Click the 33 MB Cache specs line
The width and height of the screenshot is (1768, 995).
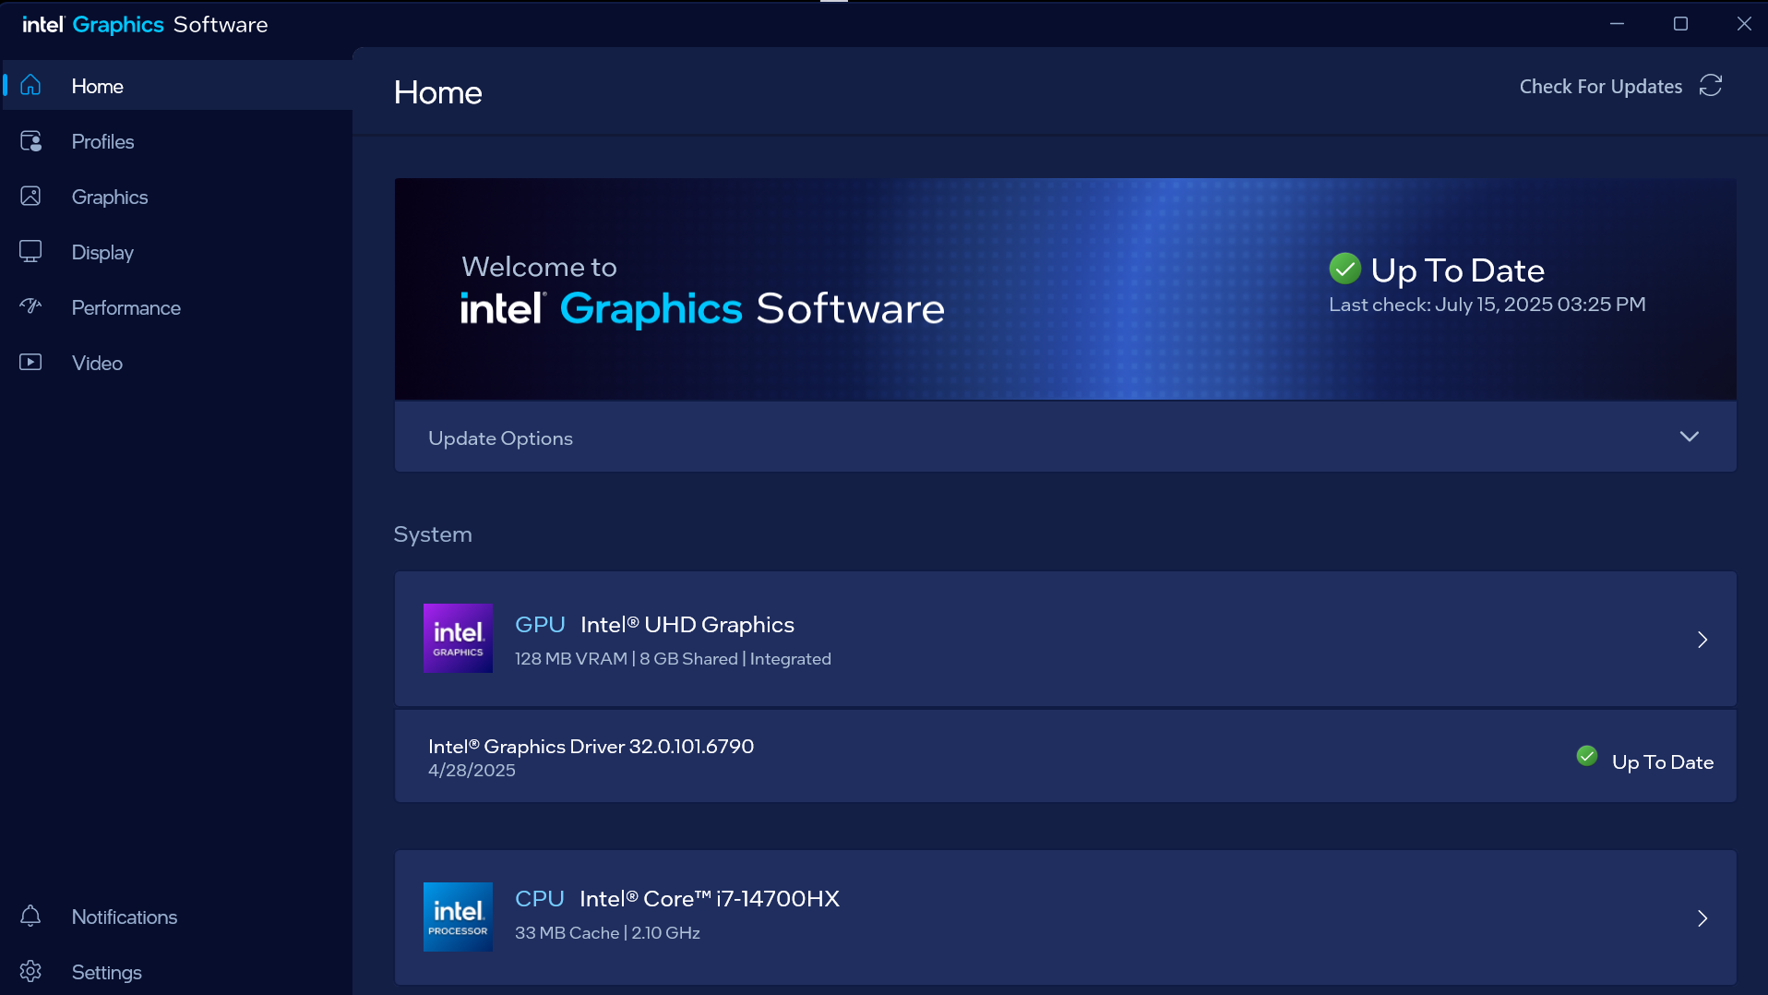607,933
